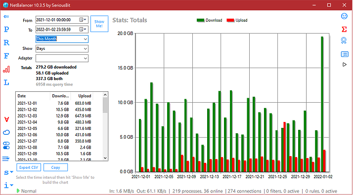The width and height of the screenshot is (356, 195).
Task: Open the cloud sync icon
Action: tap(6, 132)
